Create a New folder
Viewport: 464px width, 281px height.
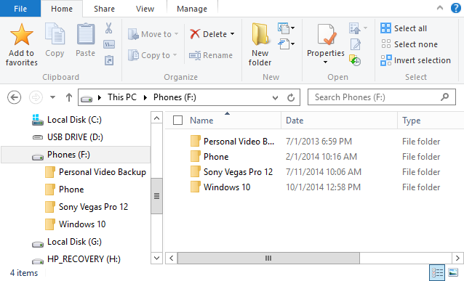point(260,45)
